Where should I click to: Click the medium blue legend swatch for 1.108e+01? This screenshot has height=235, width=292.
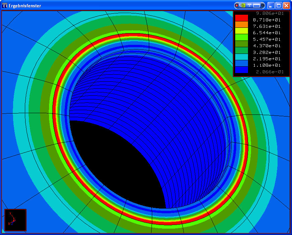click(242, 63)
